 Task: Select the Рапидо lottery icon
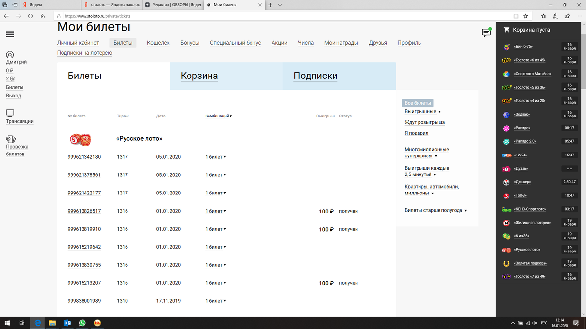coord(506,128)
